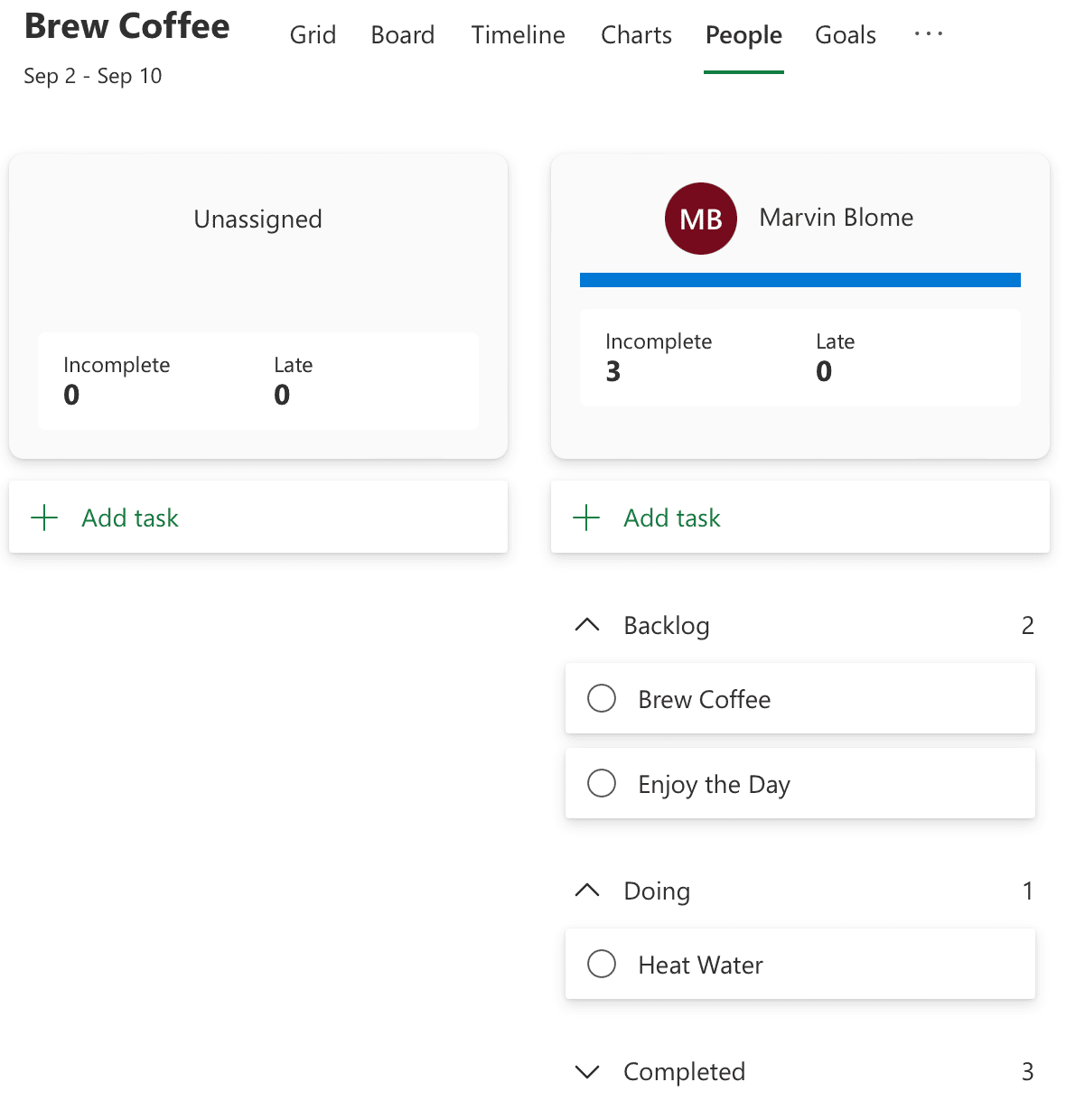The width and height of the screenshot is (1066, 1110).
Task: Click the MB avatar for Marvin Blome
Action: [700, 219]
